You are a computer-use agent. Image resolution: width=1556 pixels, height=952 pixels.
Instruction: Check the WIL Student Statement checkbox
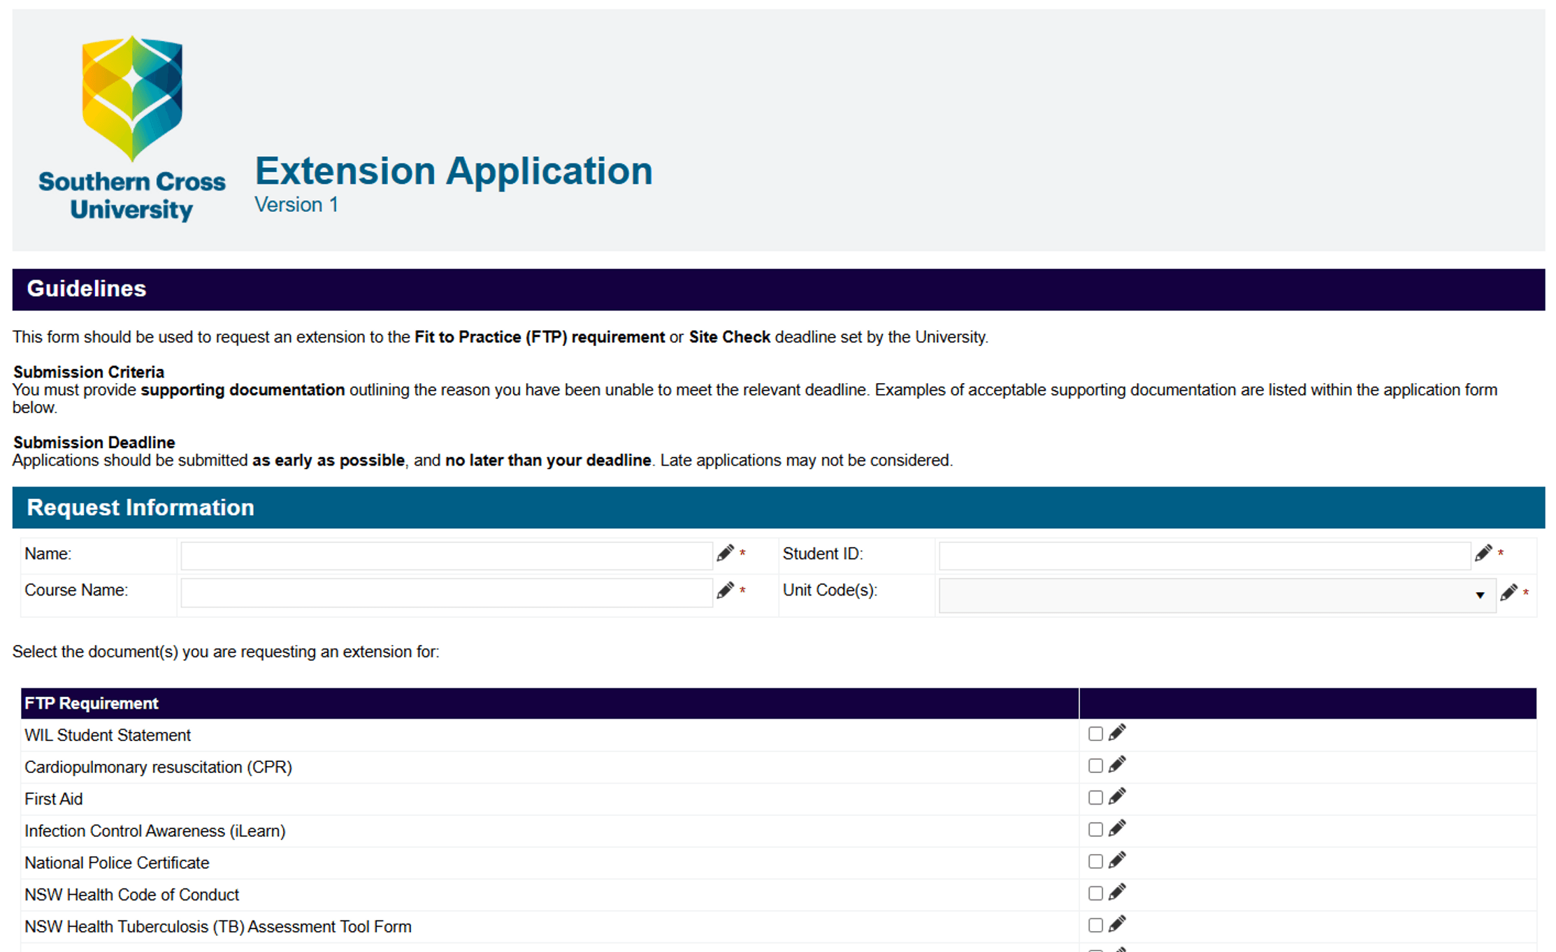(x=1095, y=733)
